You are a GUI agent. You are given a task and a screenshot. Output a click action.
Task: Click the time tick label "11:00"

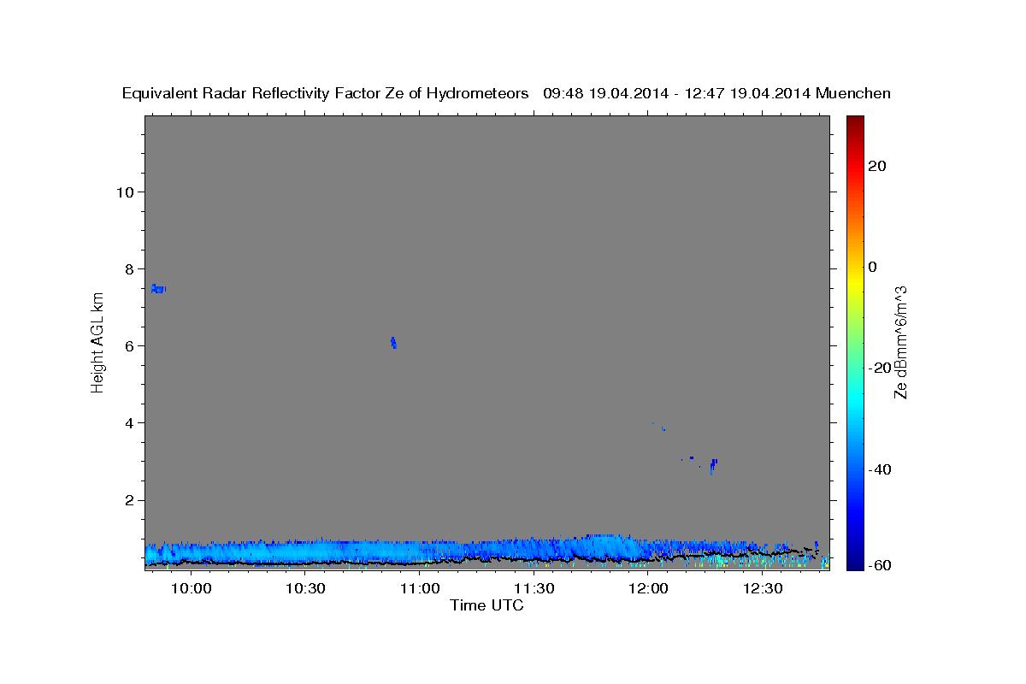tap(419, 589)
